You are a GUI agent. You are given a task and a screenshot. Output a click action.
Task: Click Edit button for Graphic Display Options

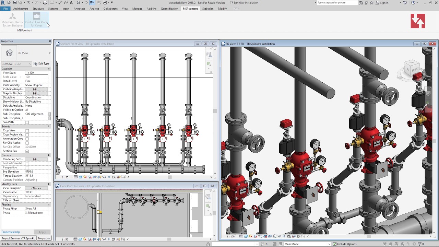(x=36, y=93)
